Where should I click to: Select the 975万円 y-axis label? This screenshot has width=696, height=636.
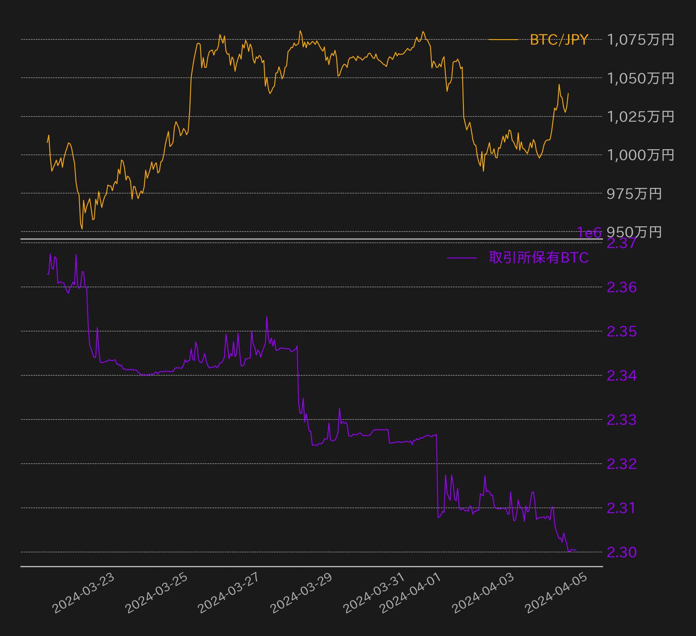[634, 193]
